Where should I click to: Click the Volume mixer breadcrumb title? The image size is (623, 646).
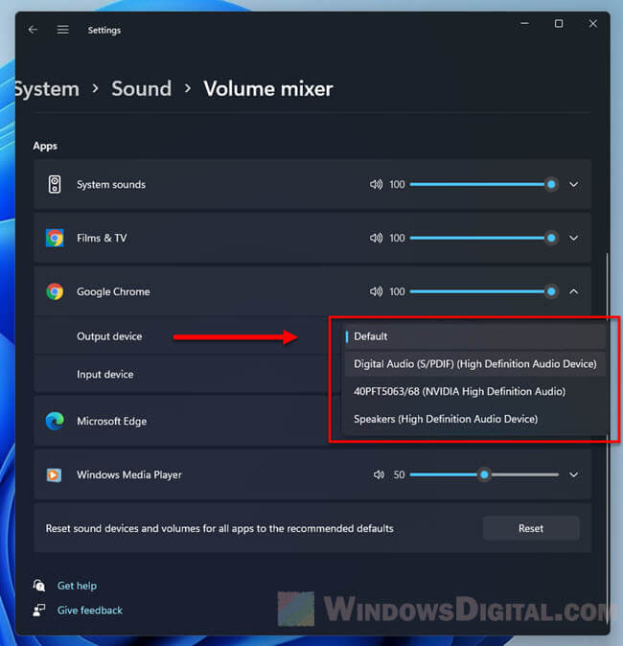pos(267,88)
